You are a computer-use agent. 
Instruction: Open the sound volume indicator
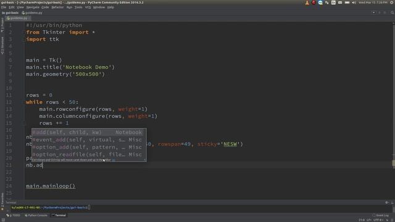pos(354,2)
